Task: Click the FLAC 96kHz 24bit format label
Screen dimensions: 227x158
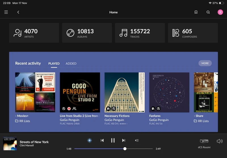Action: coord(70,124)
